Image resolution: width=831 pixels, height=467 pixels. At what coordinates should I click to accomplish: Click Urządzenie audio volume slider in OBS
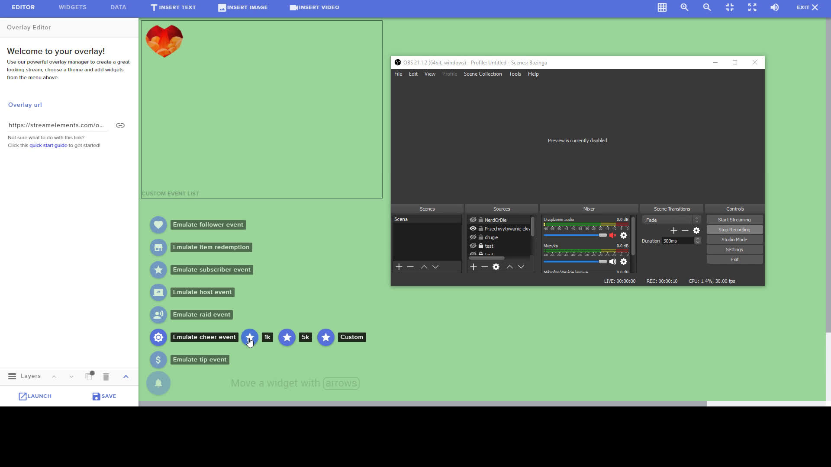point(575,235)
